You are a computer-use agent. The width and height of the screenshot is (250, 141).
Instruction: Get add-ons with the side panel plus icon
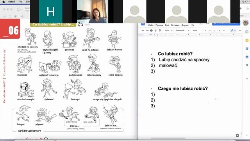247,78
